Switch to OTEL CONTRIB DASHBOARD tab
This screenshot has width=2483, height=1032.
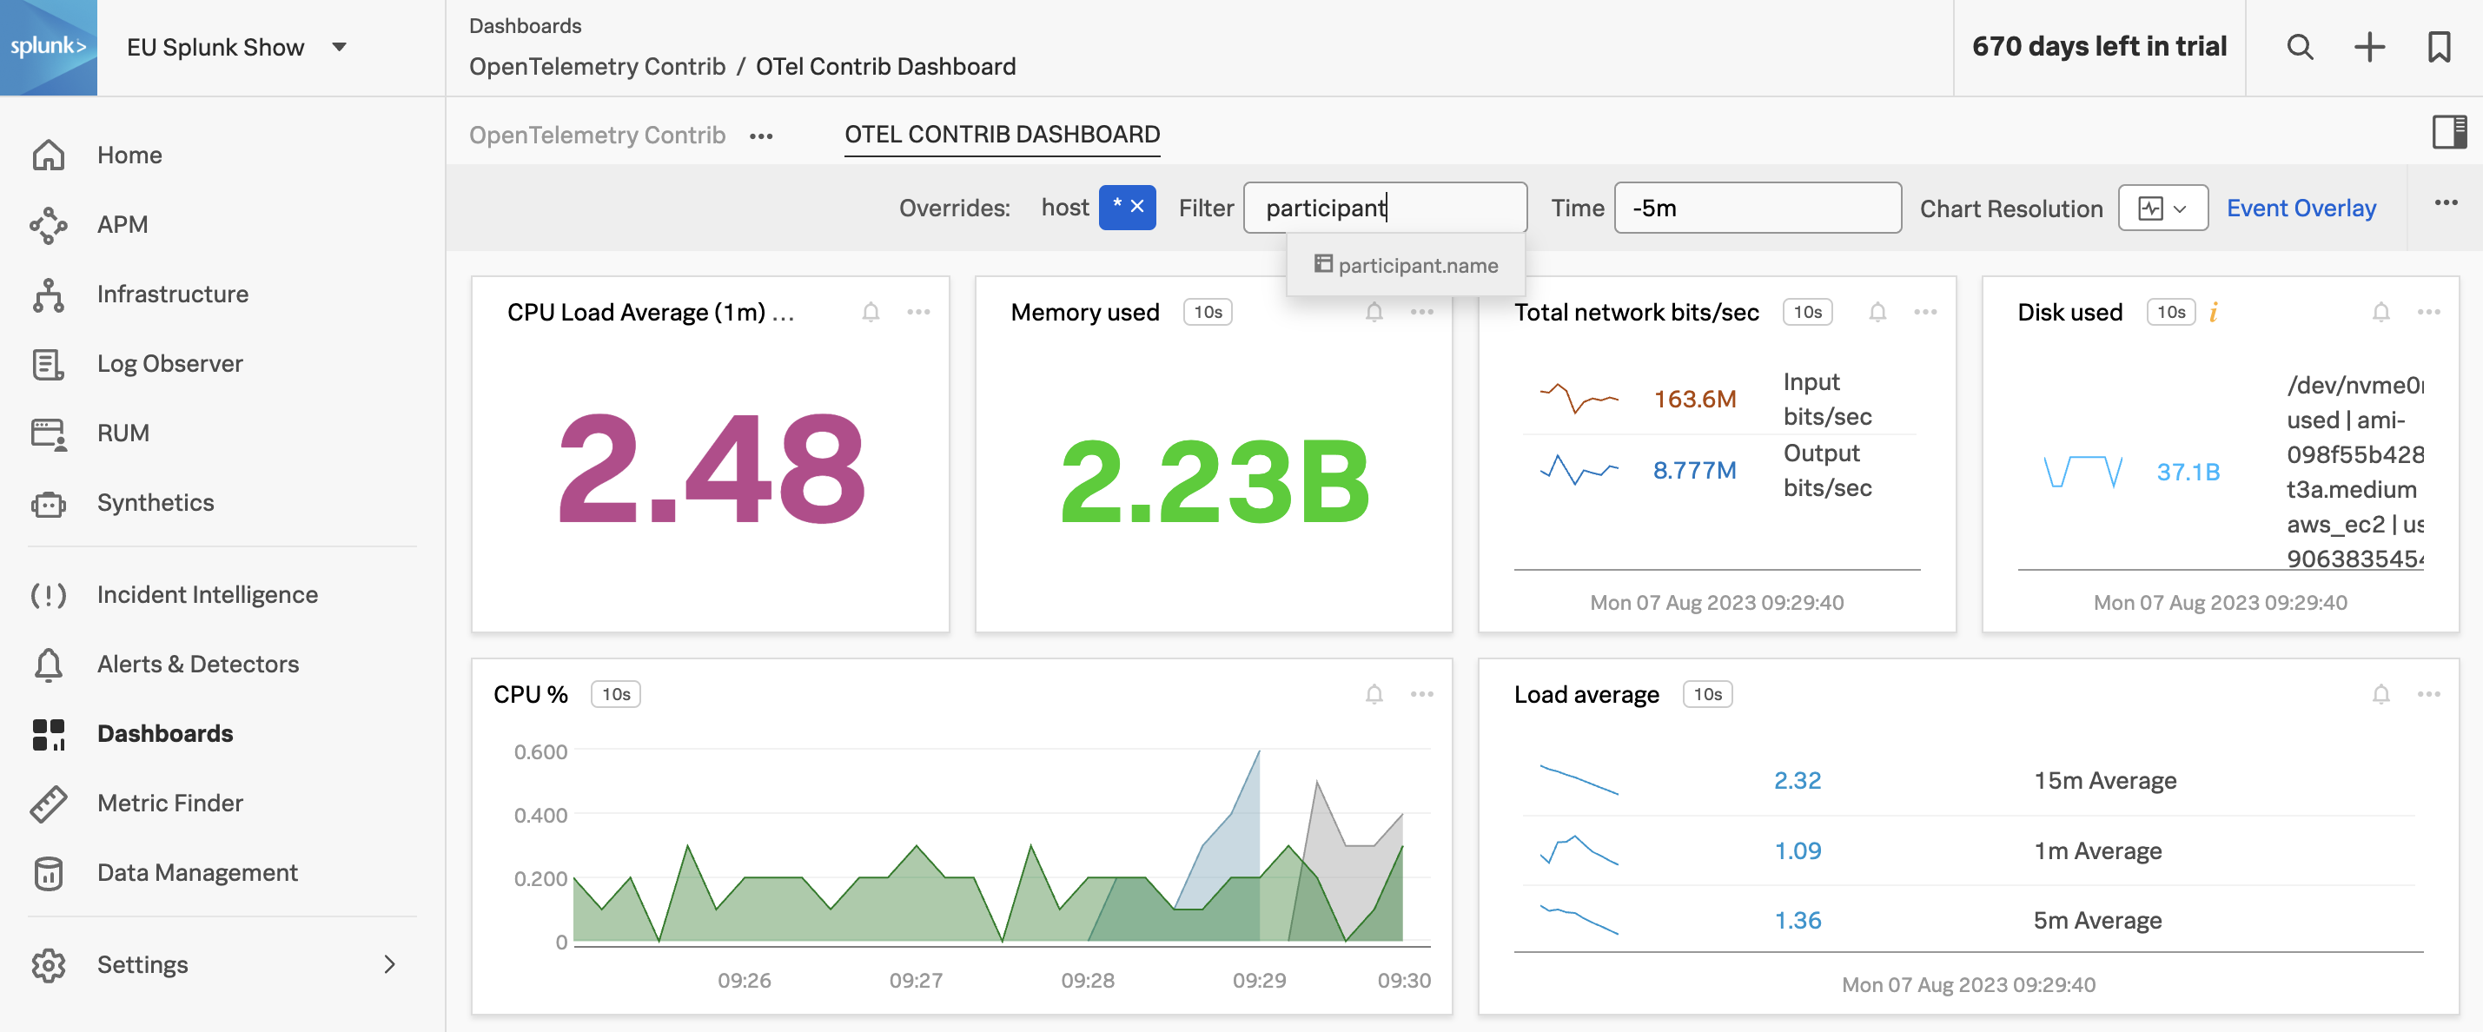pos(1002,135)
